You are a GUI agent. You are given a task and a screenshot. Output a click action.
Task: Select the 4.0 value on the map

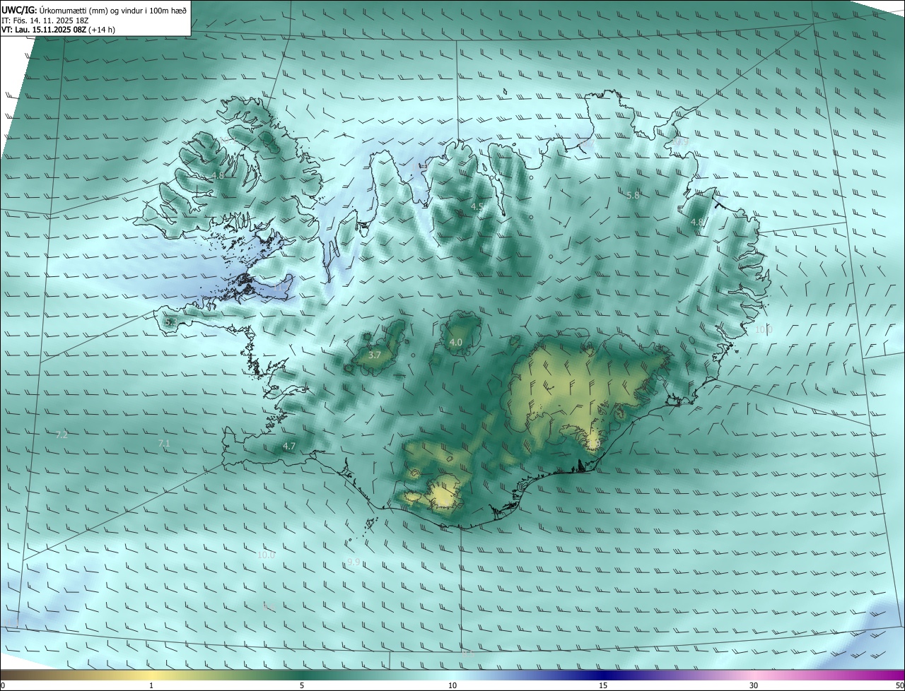pyautogui.click(x=456, y=343)
